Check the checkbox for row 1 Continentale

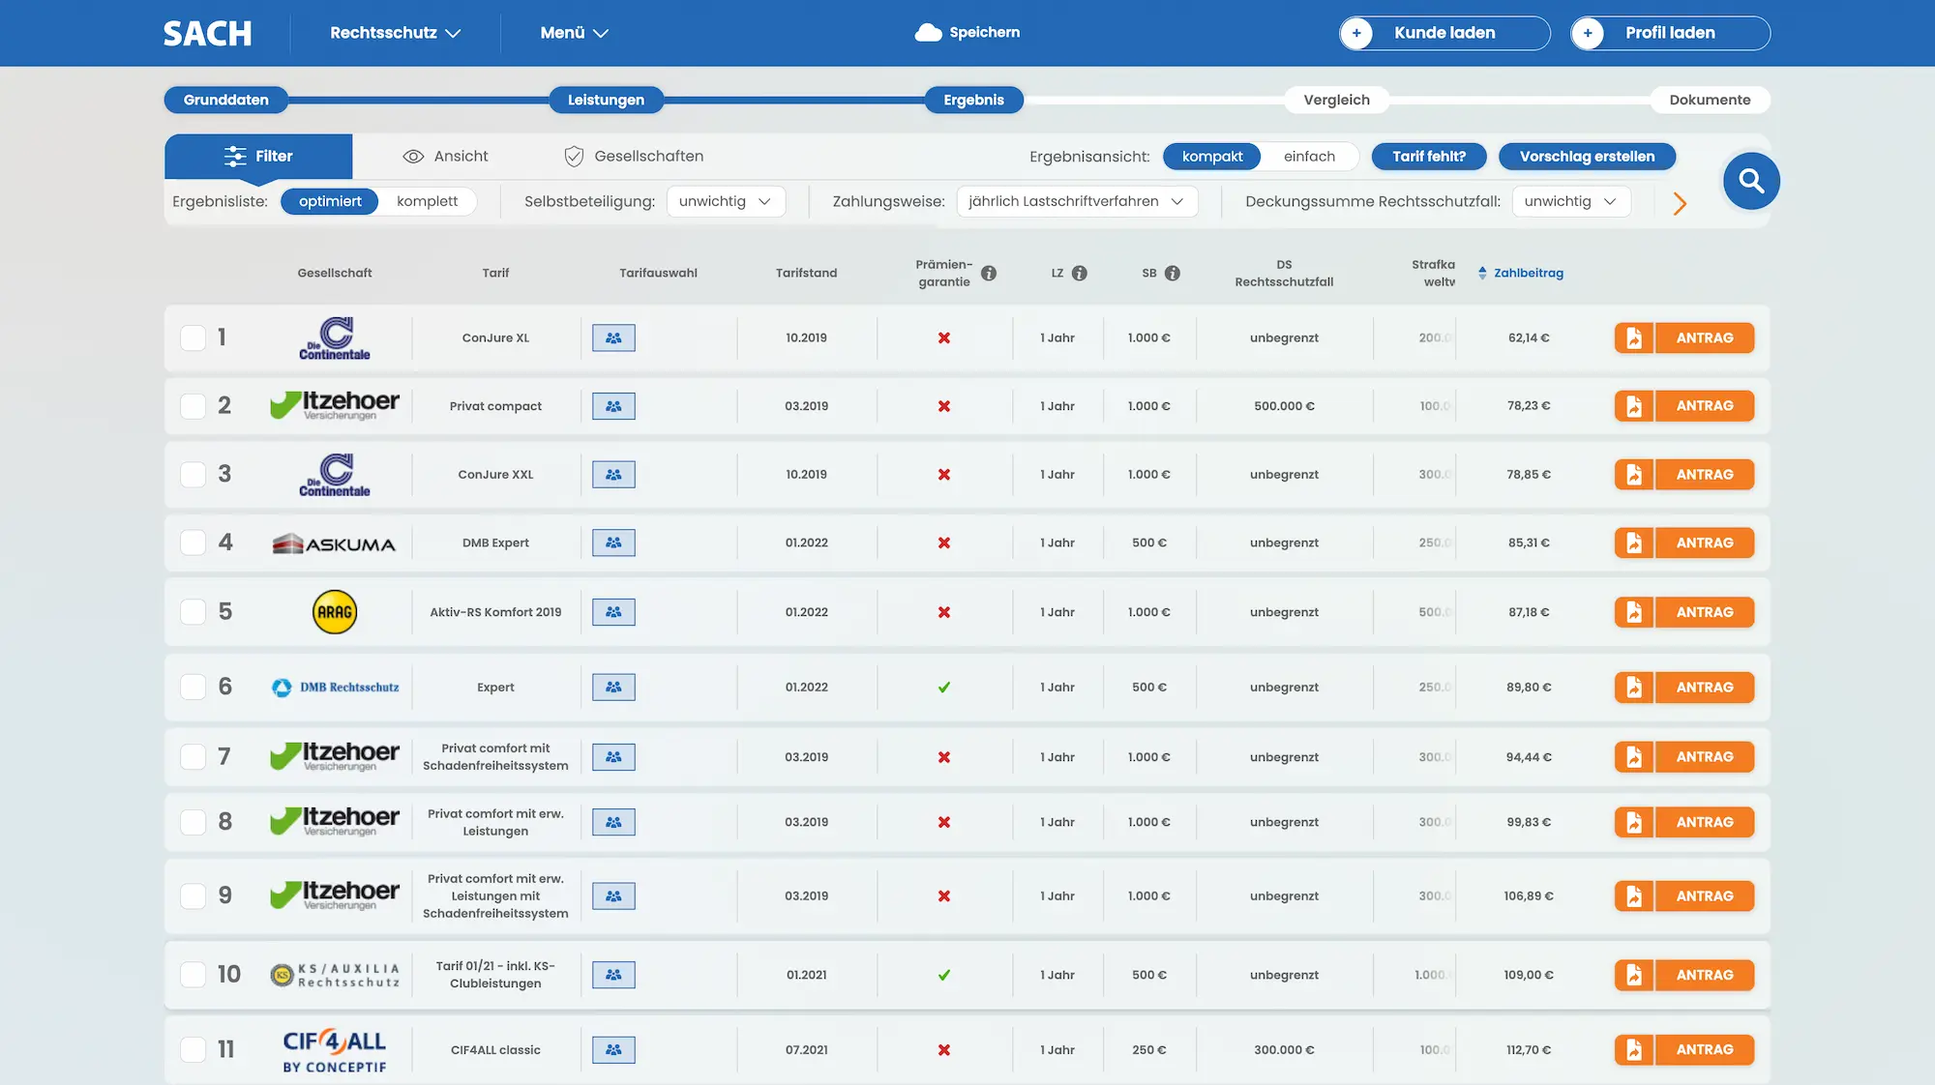[x=193, y=337]
